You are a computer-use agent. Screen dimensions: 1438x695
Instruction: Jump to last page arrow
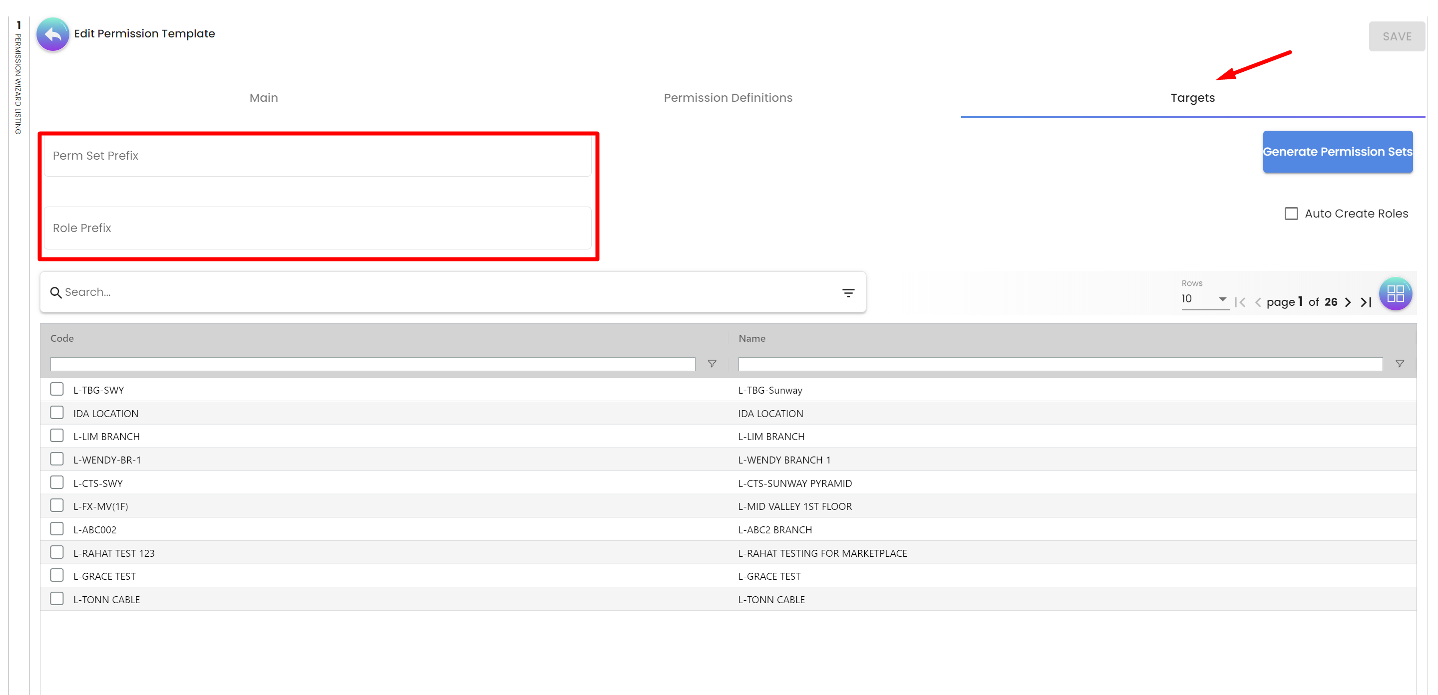(1366, 302)
